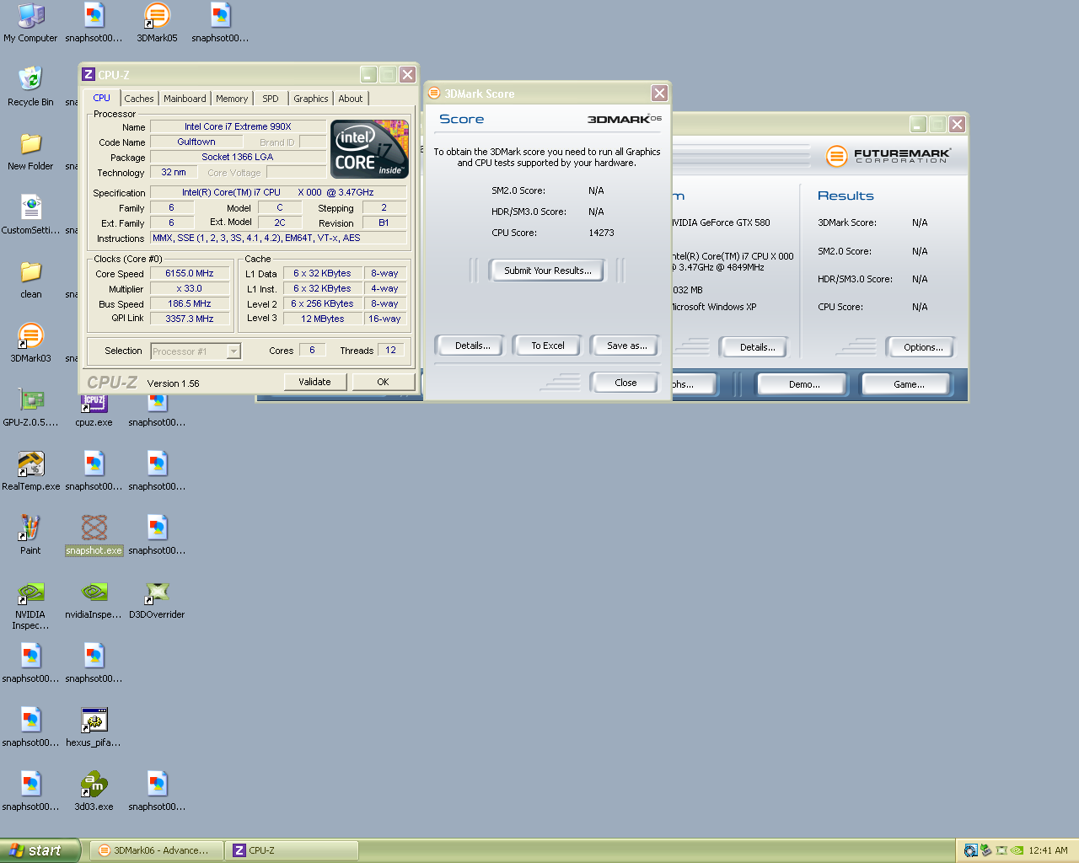
Task: Open the Memory tab in CPU-Z
Action: tap(232, 99)
